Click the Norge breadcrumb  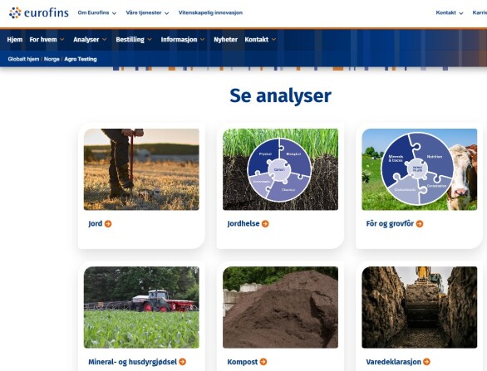[52, 59]
